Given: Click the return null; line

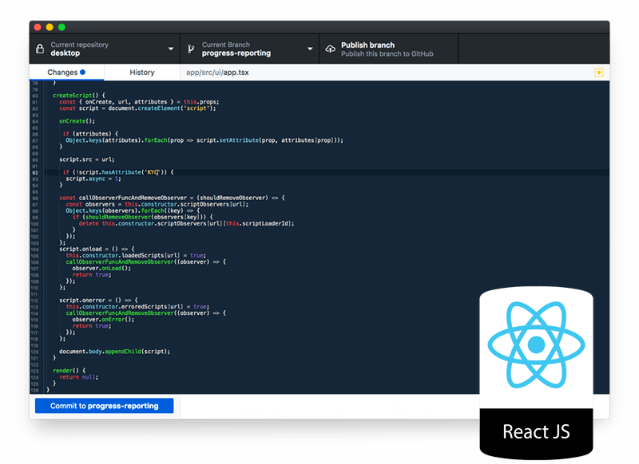Looking at the screenshot, I should click(78, 377).
